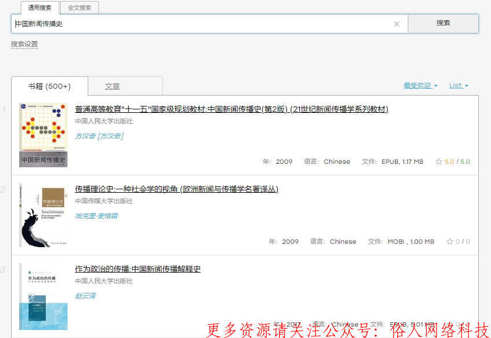
Task: Click publisher 中国传媒大学出版社
Action: tap(104, 201)
